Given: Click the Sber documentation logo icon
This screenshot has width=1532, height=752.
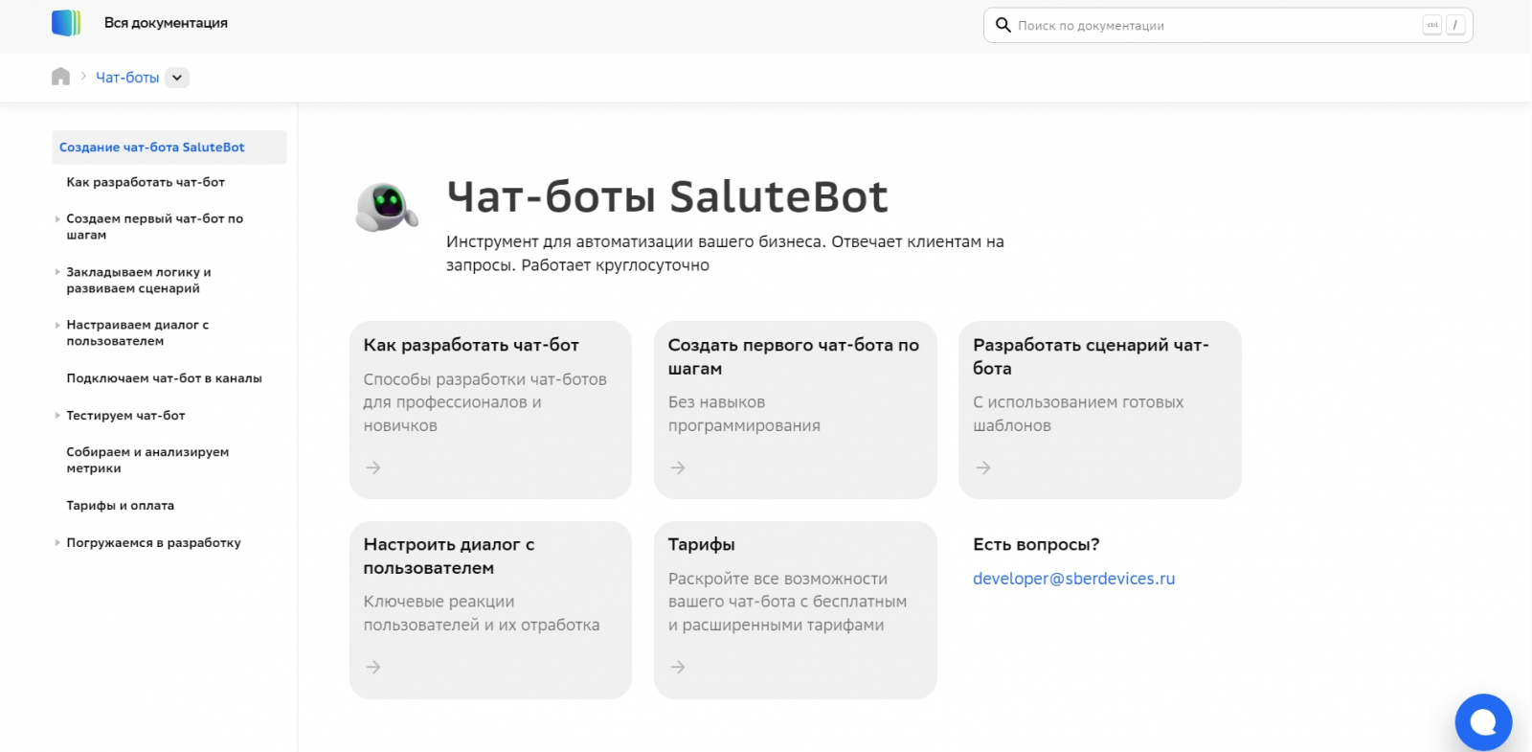Looking at the screenshot, I should 66,23.
